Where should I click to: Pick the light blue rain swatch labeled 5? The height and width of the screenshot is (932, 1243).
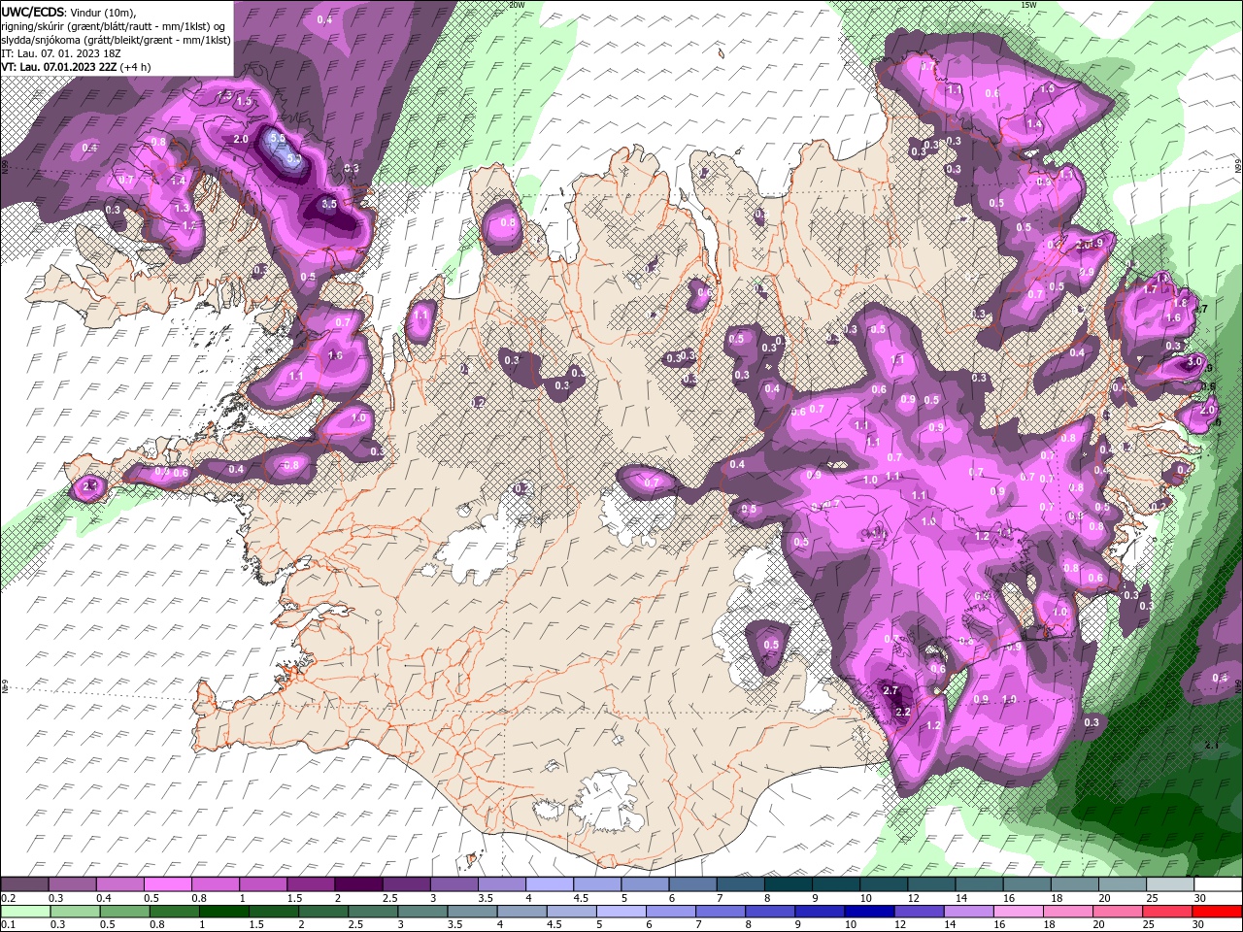[x=621, y=912]
